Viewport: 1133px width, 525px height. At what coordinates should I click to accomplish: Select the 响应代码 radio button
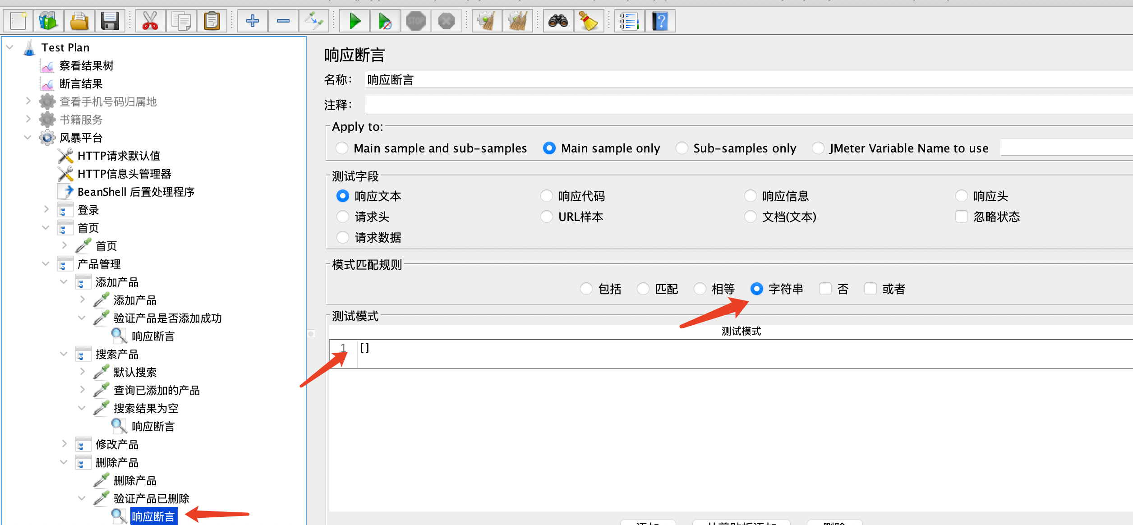(547, 196)
